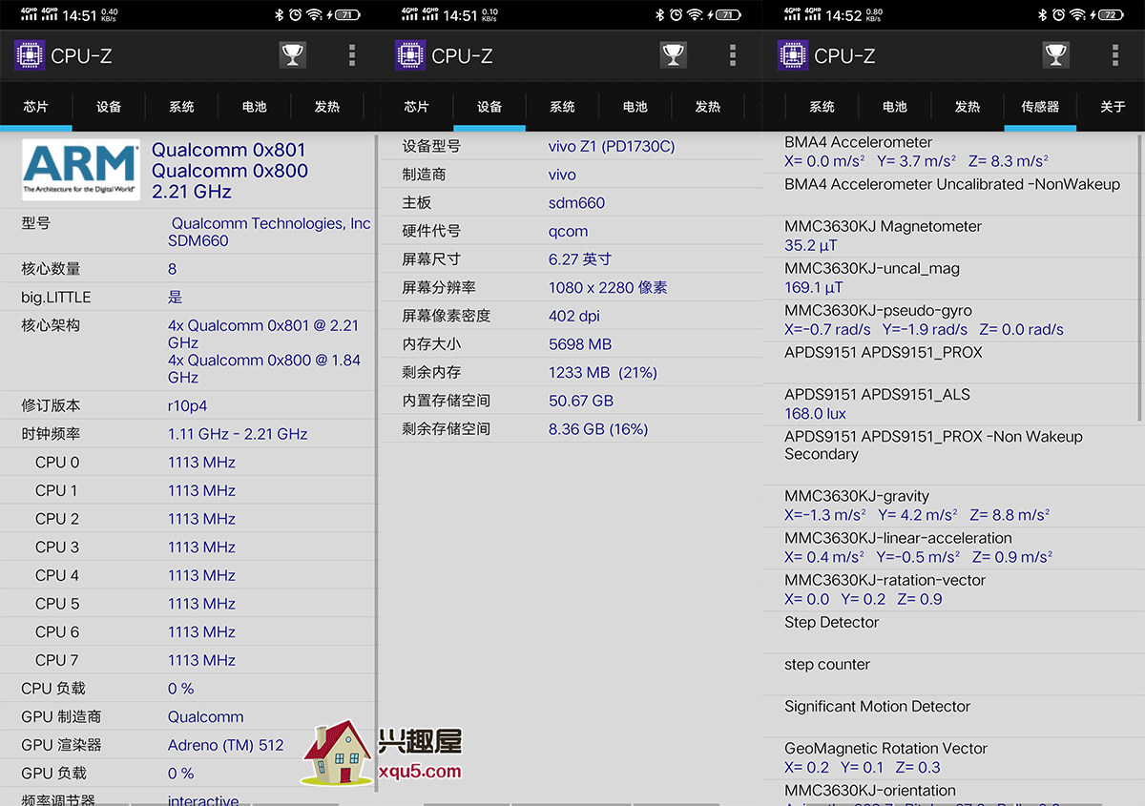Click the 'Adreno (TM) 512' GPU renderer value
1145x806 pixels.
pos(226,745)
